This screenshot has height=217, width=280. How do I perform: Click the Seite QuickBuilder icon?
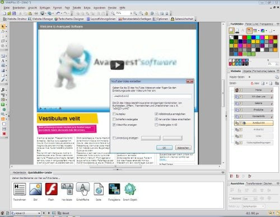(x=99, y=189)
